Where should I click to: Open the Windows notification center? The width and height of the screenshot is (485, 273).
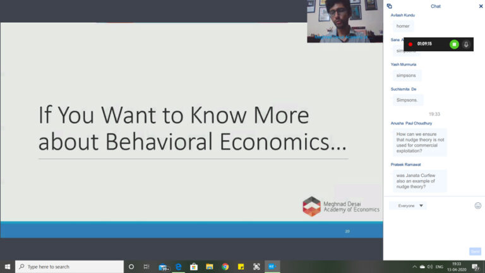point(476,267)
